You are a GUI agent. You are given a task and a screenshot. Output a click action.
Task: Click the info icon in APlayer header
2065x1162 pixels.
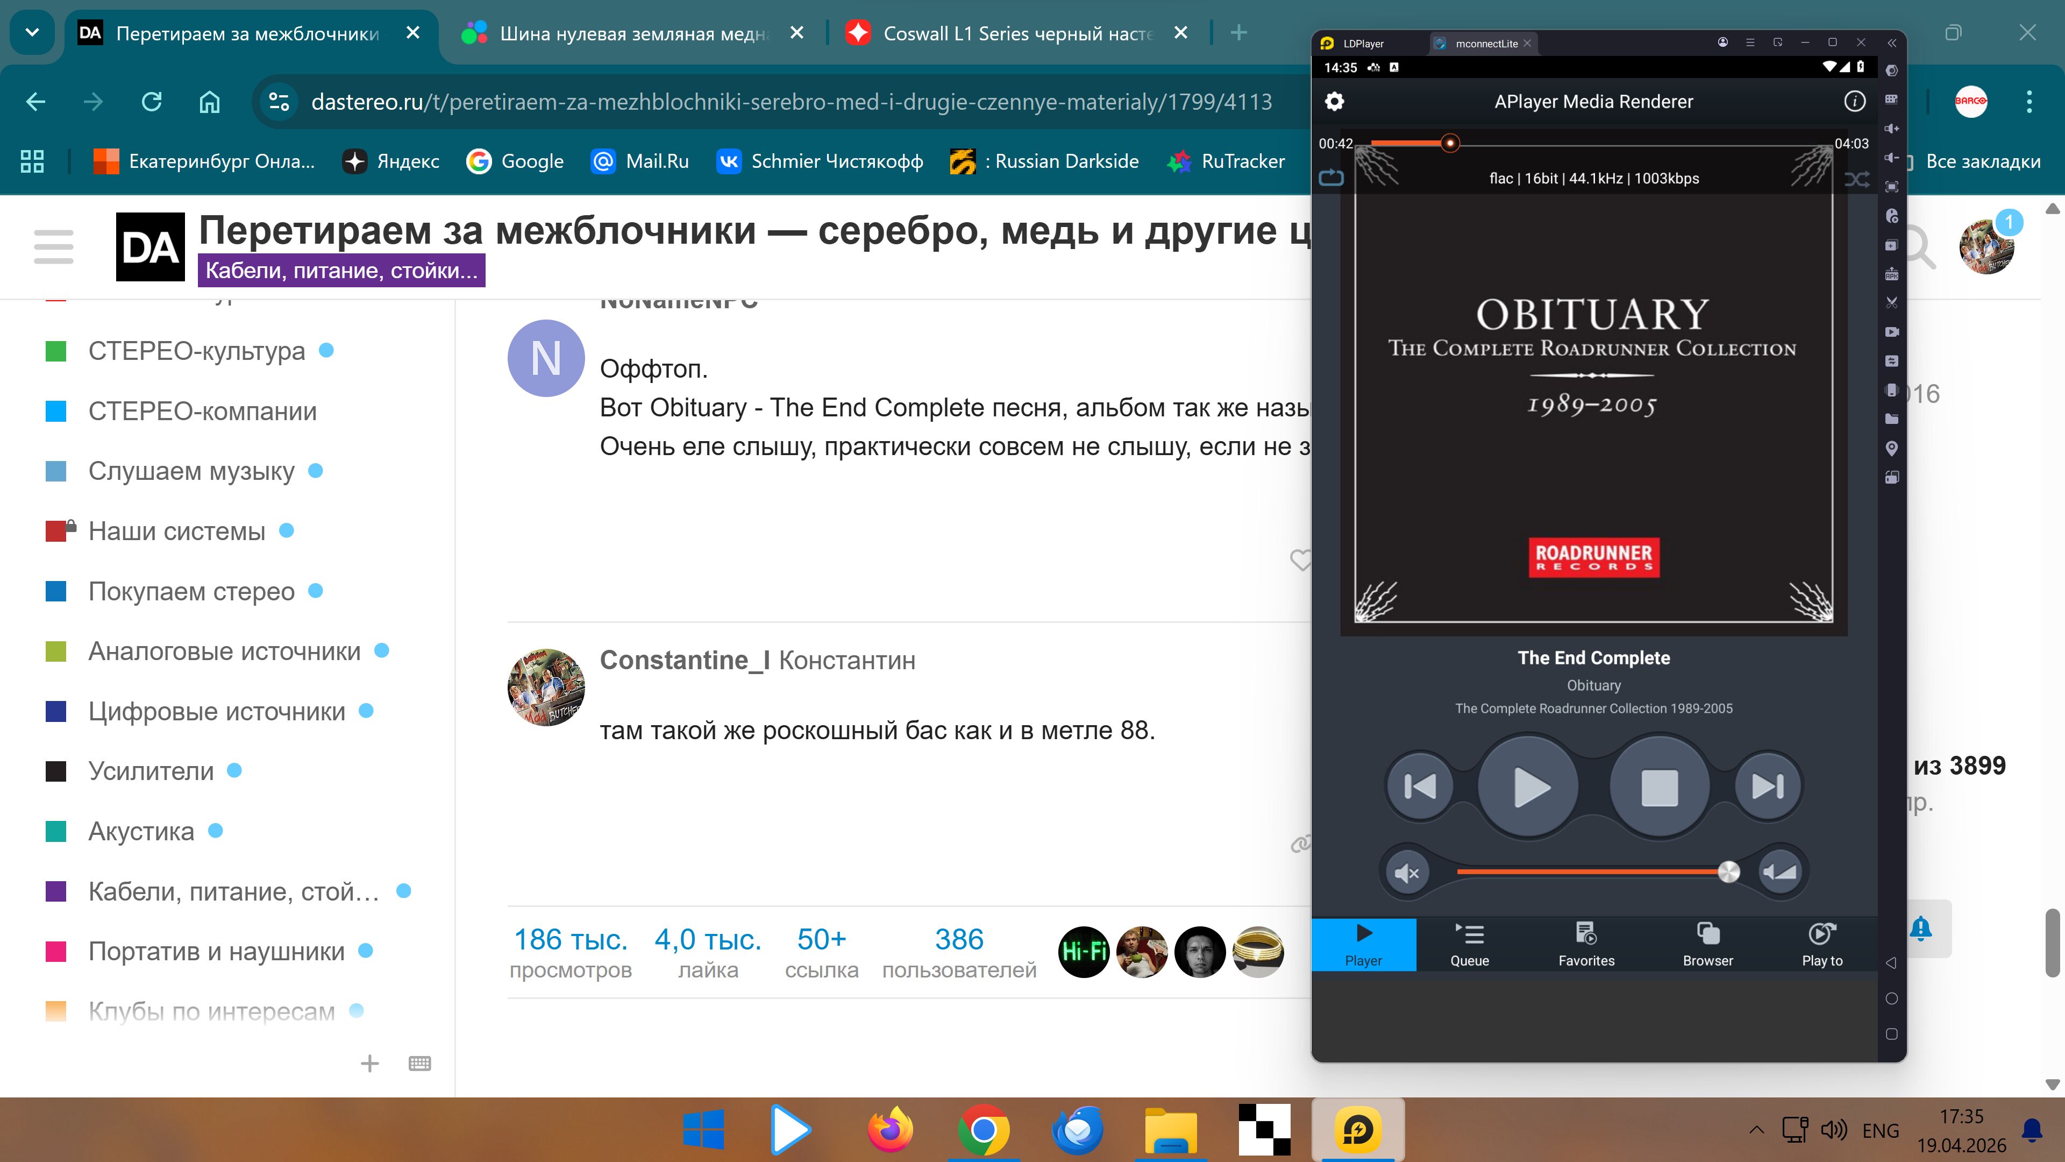(x=1854, y=102)
